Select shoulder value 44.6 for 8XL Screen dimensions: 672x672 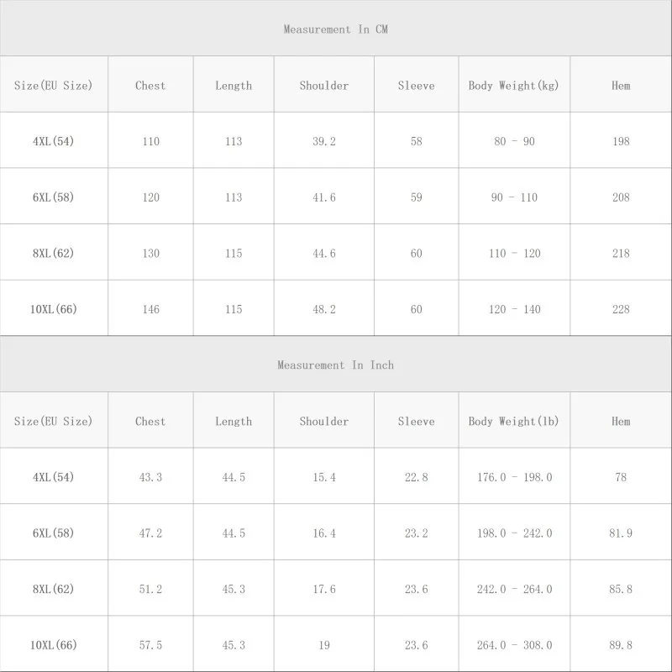(324, 254)
